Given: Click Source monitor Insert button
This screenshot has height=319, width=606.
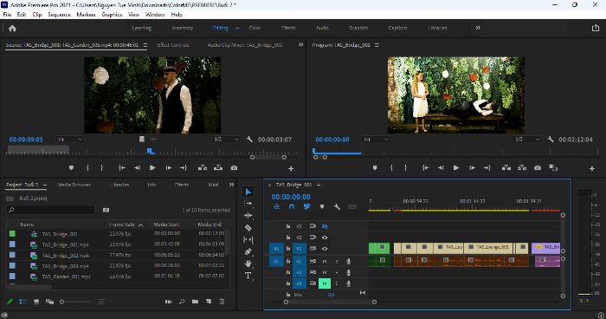Looking at the screenshot, I should click(203, 167).
